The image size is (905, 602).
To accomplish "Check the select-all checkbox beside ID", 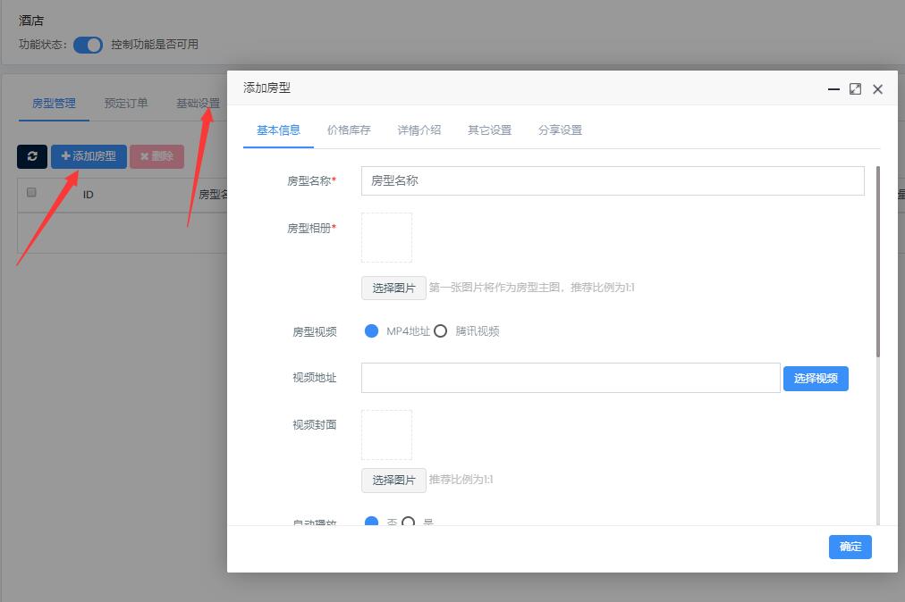I will pyautogui.click(x=31, y=193).
